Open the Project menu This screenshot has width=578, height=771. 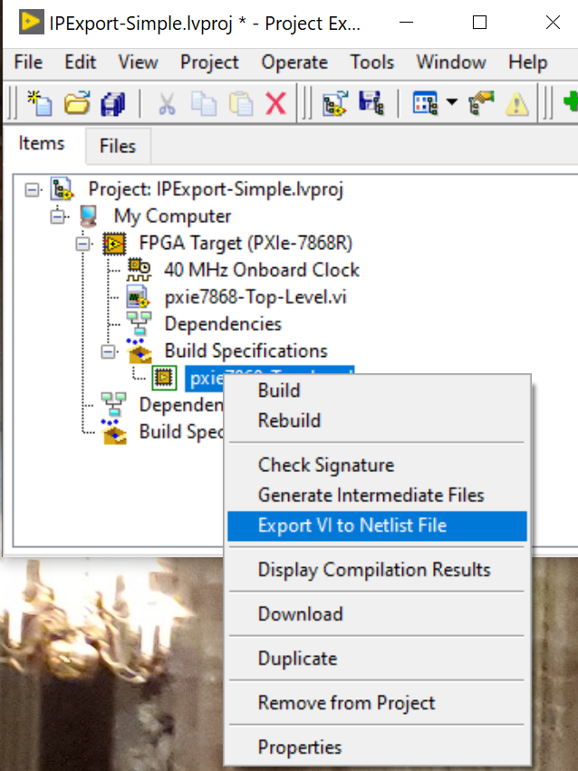pos(209,63)
